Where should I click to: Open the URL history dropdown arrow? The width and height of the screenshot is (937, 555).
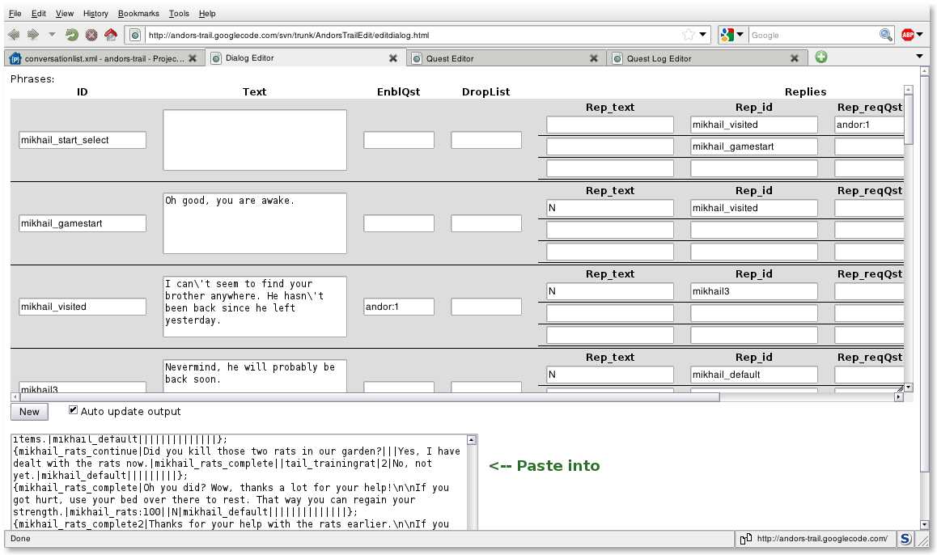coord(703,35)
